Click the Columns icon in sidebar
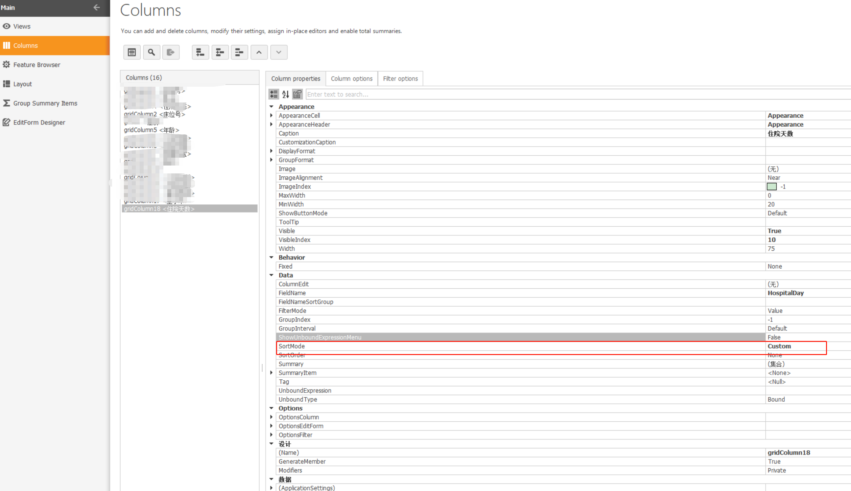The width and height of the screenshot is (851, 491). 7,45
